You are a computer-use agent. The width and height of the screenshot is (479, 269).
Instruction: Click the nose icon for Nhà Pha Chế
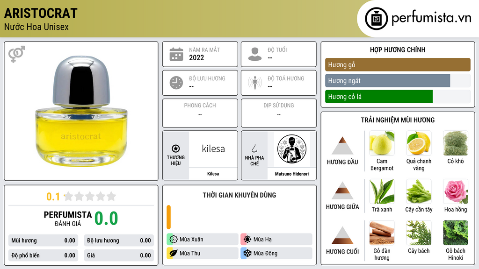pos(254,149)
